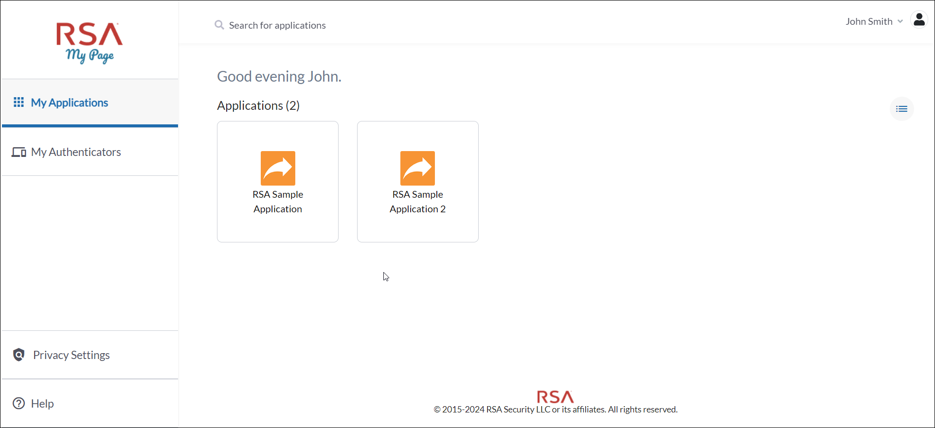Launch RSA Sample Application 2 via its name
Image resolution: width=935 pixels, height=428 pixels.
click(x=417, y=202)
